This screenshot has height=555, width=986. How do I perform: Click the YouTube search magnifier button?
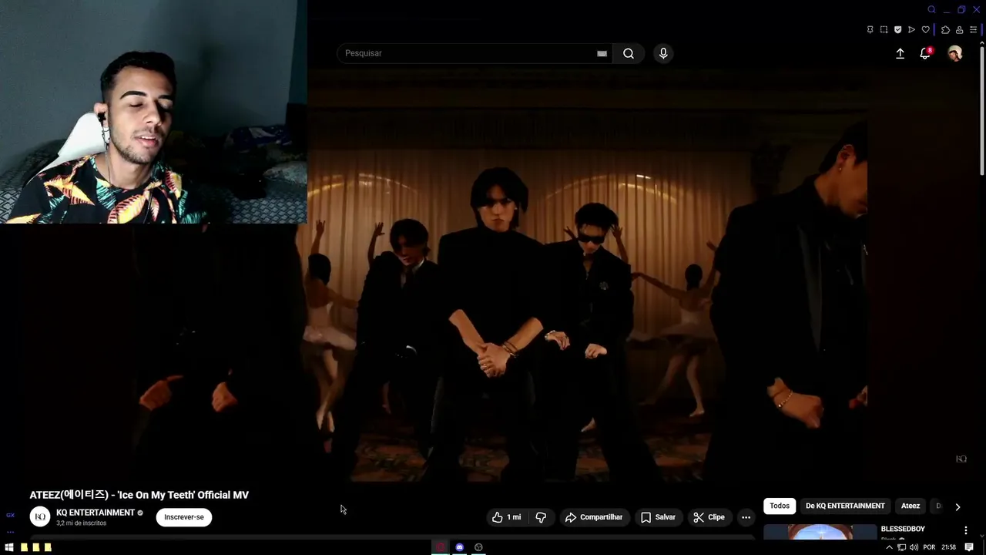coord(629,53)
